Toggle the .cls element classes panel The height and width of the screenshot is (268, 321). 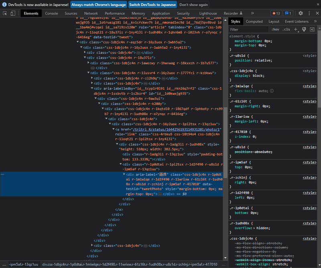[286, 29]
